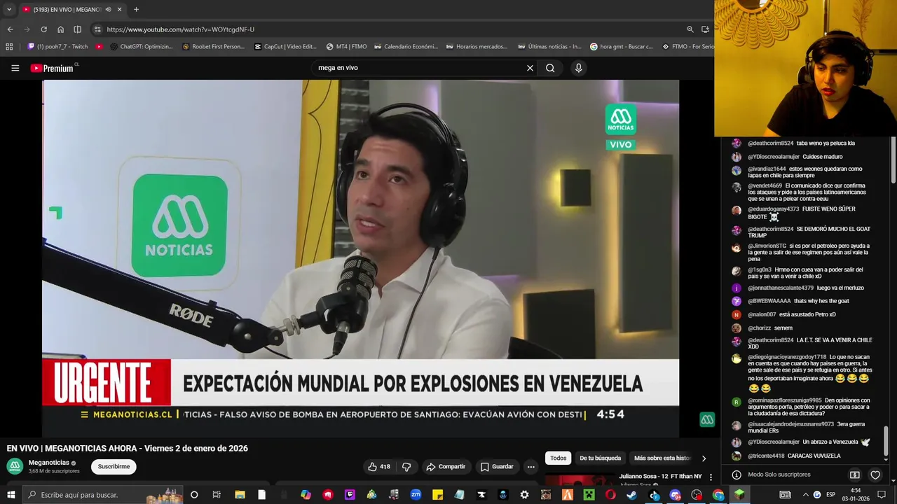
Task: Open the bookmarks apps grid
Action: point(9,47)
